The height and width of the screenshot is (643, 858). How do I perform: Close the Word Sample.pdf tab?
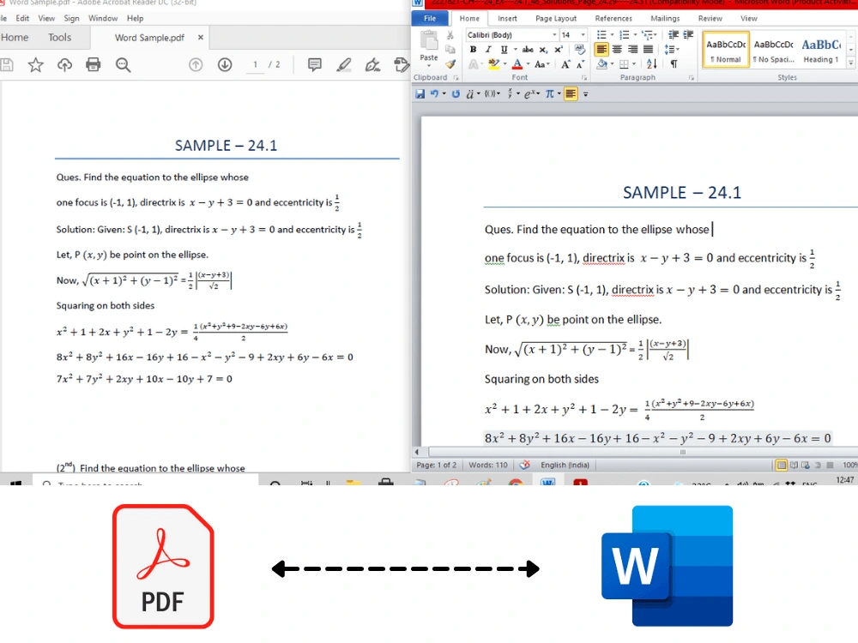(200, 37)
